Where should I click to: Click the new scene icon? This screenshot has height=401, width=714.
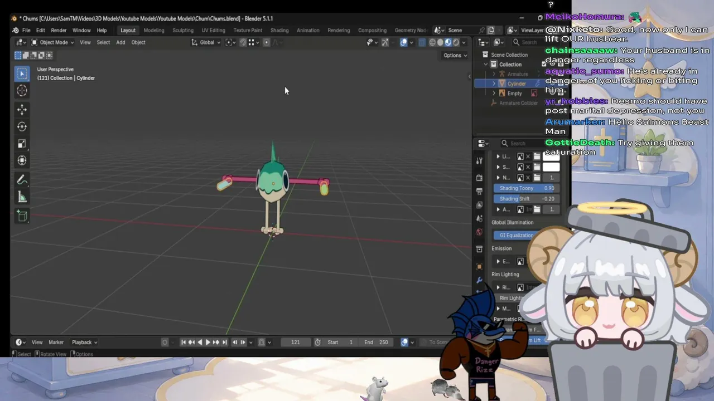[491, 30]
